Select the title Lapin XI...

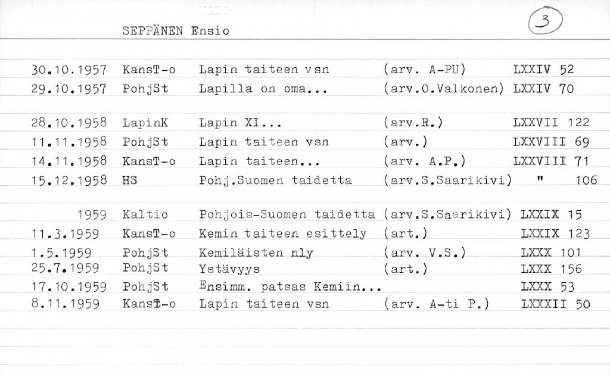238,123
